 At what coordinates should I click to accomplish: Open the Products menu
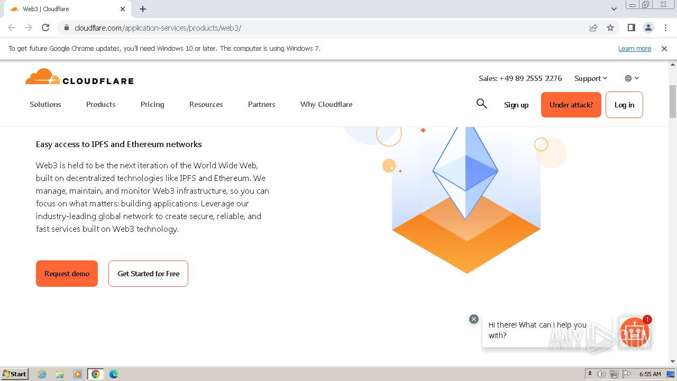pyautogui.click(x=101, y=104)
